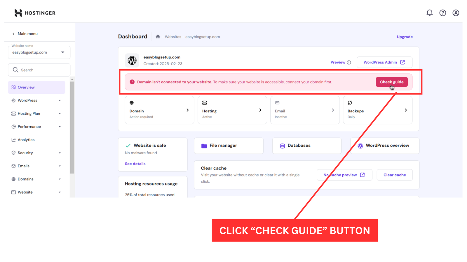
Task: Expand the Domains sidebar section
Action: click(x=60, y=179)
